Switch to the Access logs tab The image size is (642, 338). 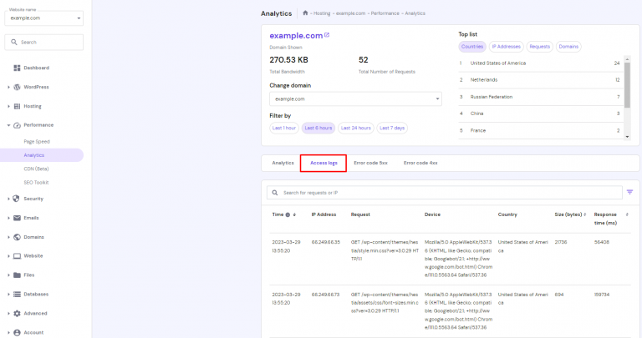[323, 163]
